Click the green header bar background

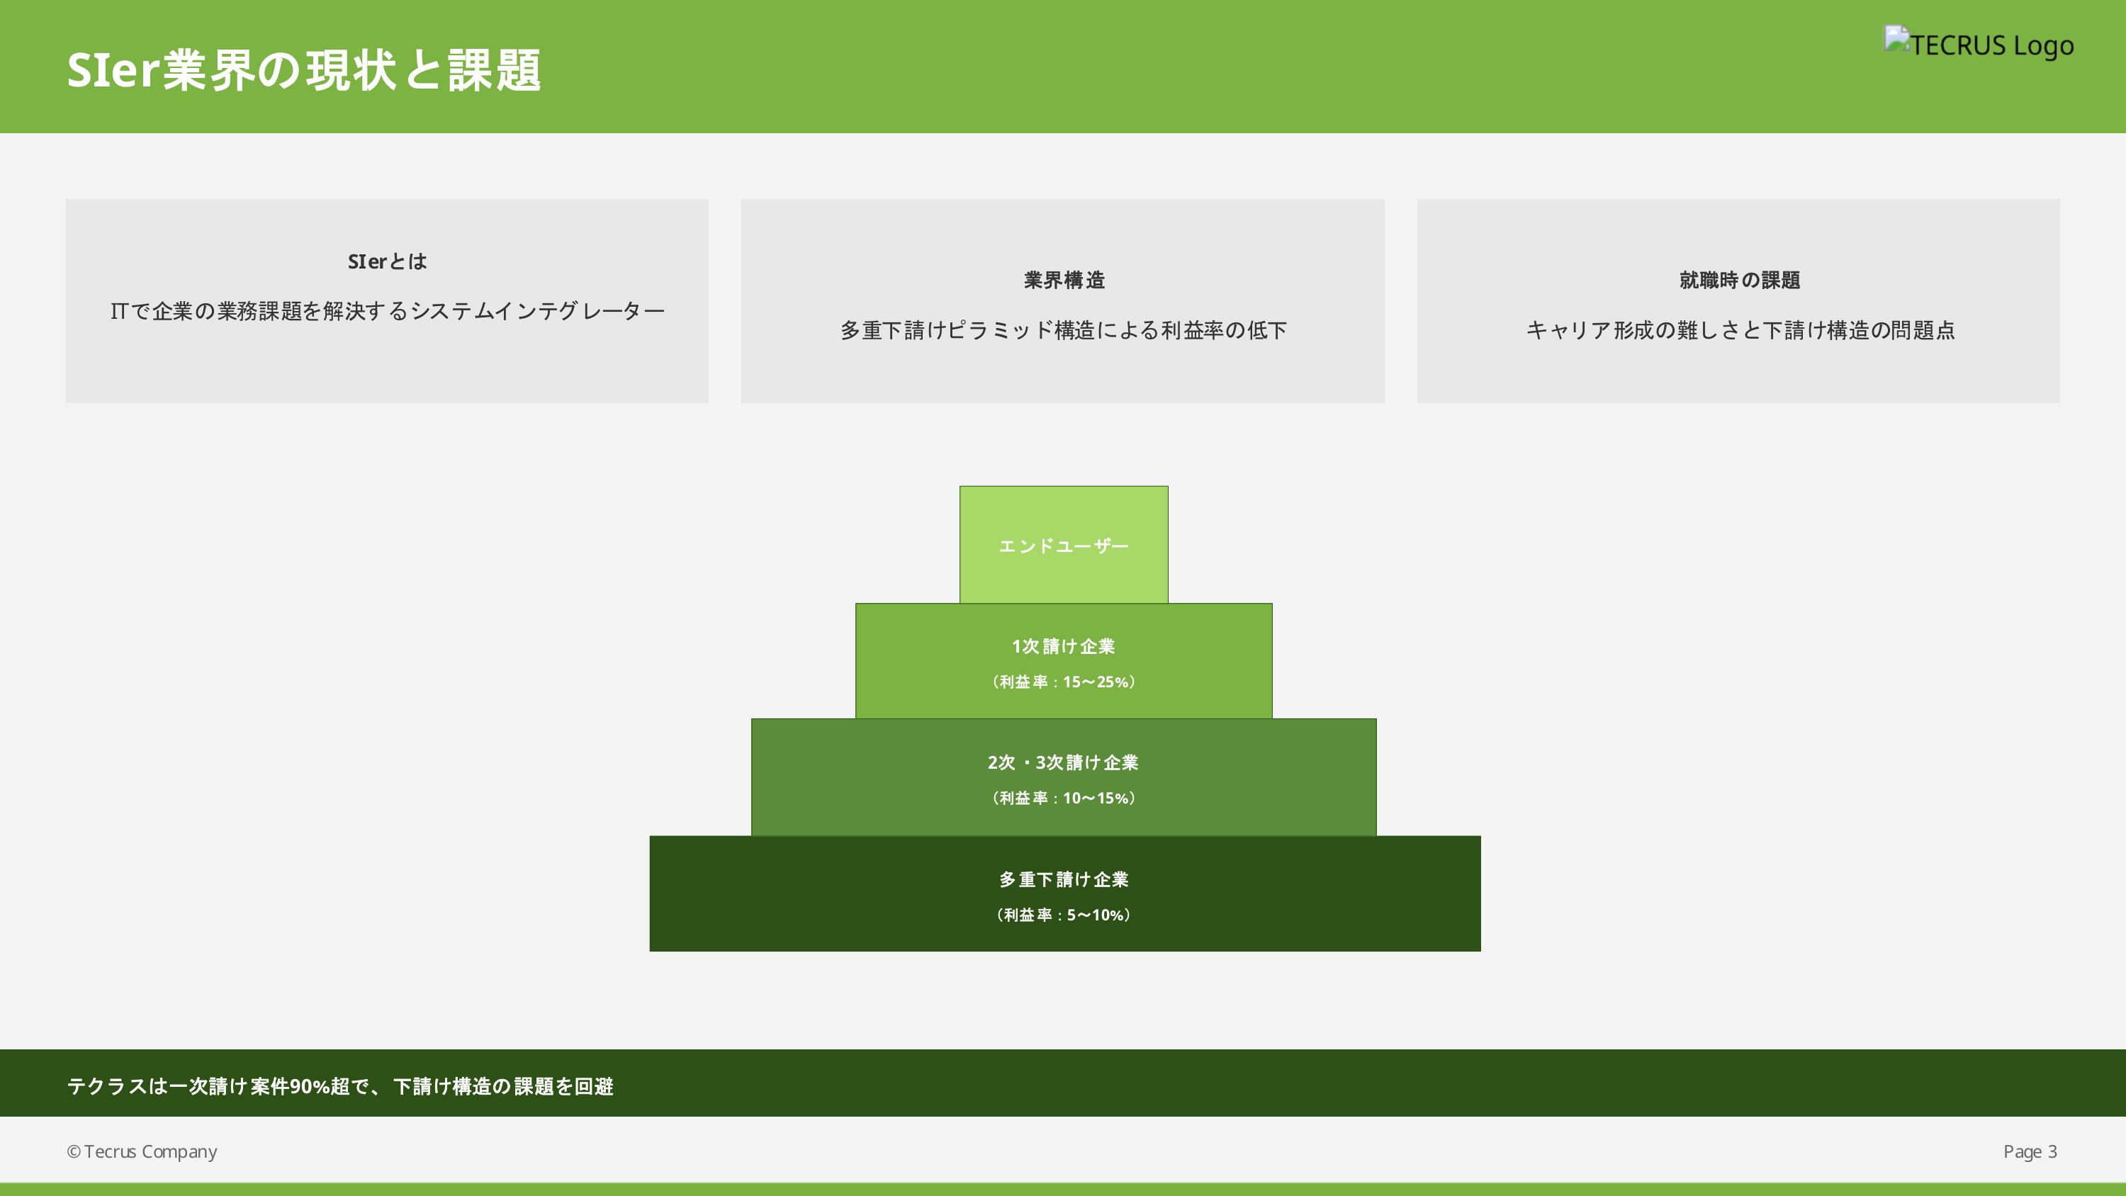point(1155,66)
